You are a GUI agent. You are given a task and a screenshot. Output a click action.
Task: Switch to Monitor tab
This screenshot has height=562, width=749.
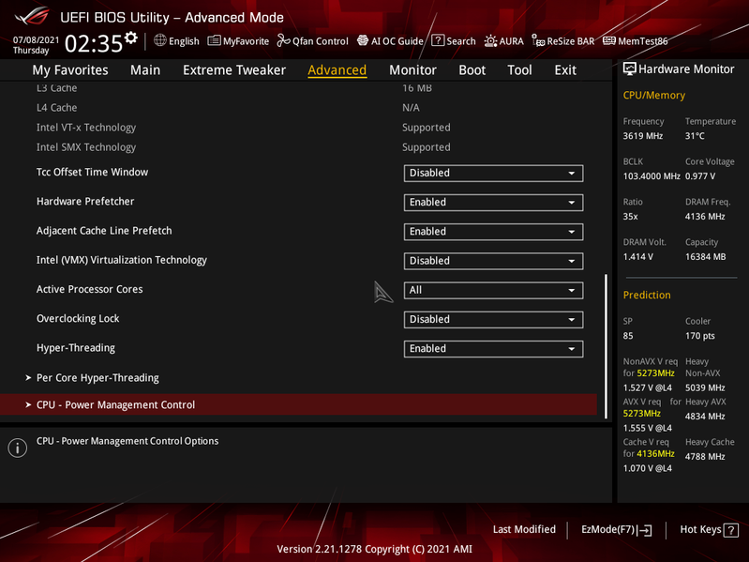pos(412,70)
